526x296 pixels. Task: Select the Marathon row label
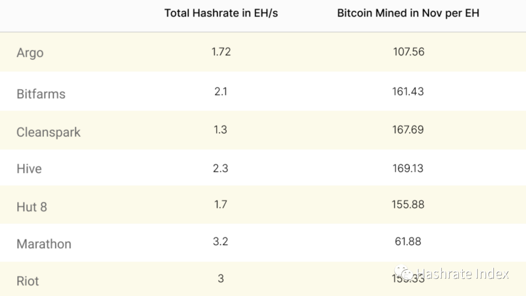(44, 244)
